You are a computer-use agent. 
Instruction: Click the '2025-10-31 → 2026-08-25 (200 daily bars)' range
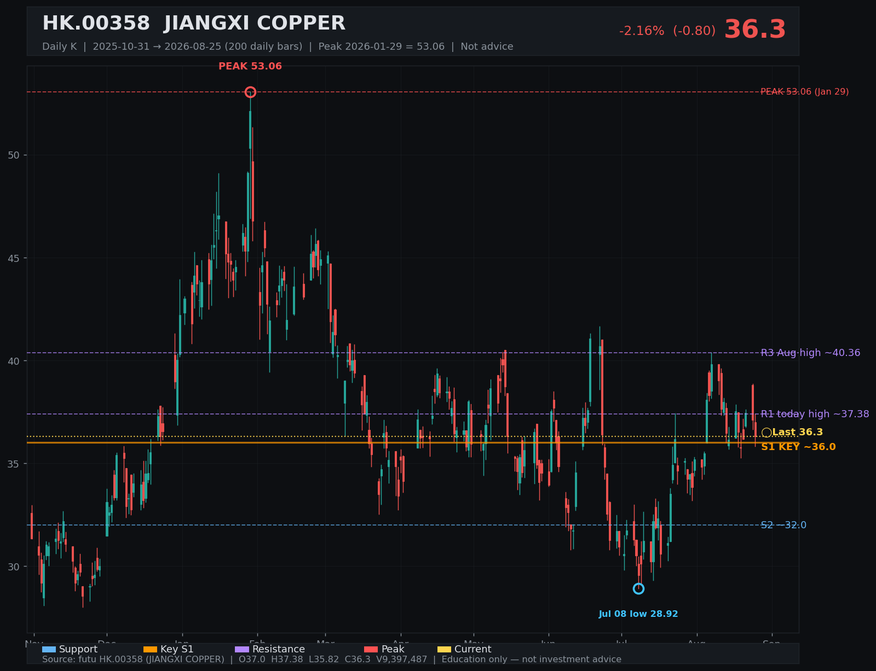pyautogui.click(x=198, y=46)
